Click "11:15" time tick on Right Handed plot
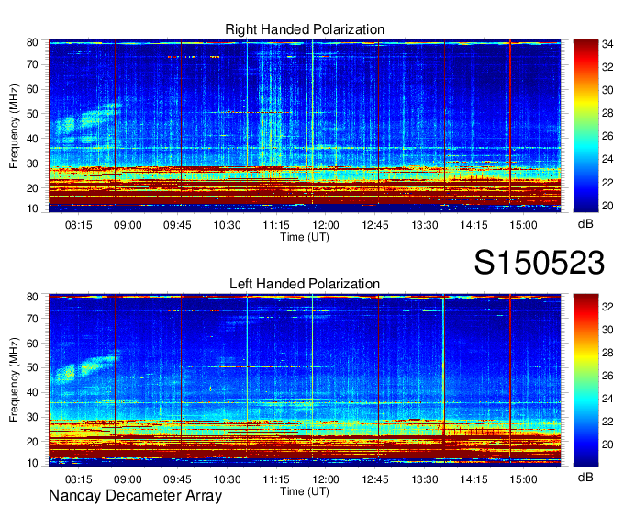This screenshot has height=507, width=624. [x=276, y=225]
